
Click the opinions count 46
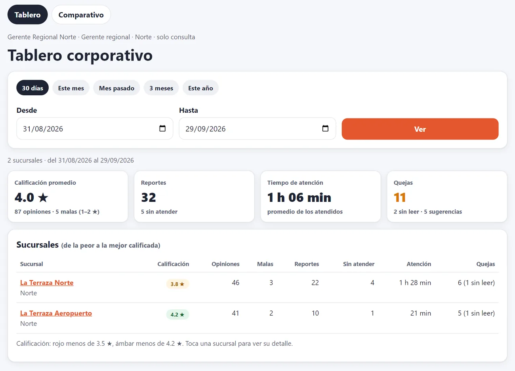(236, 283)
